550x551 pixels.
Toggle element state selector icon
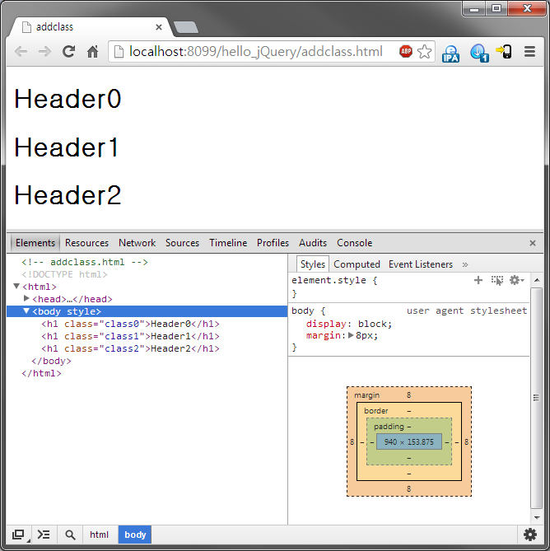(497, 280)
